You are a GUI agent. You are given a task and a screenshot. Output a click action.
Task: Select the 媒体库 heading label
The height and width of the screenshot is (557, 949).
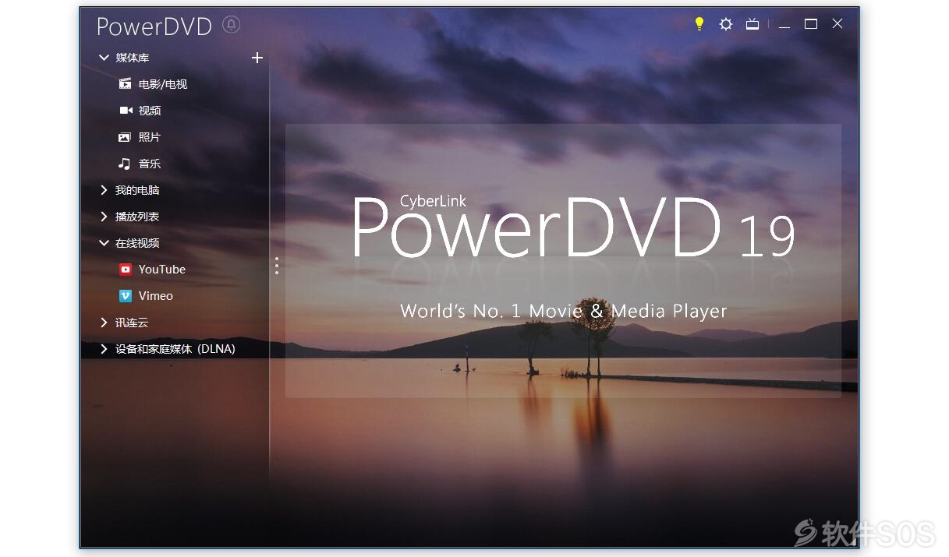coord(133,58)
